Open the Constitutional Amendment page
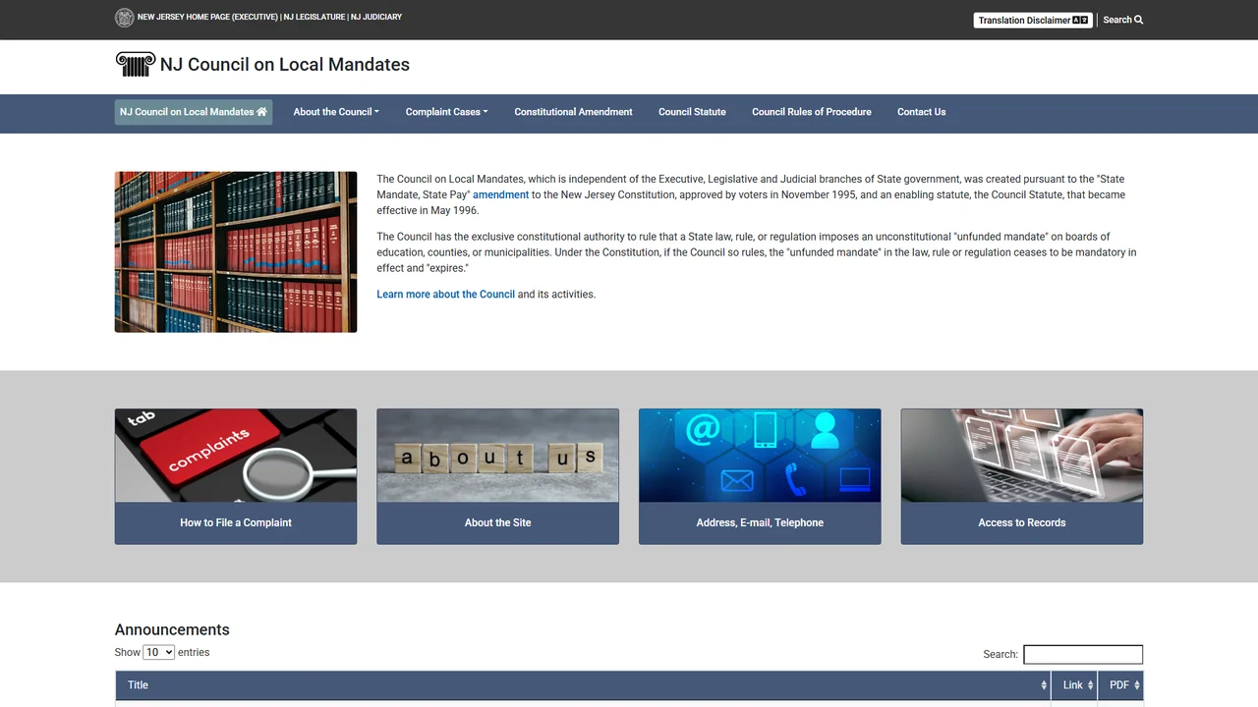The width and height of the screenshot is (1258, 707). point(573,112)
